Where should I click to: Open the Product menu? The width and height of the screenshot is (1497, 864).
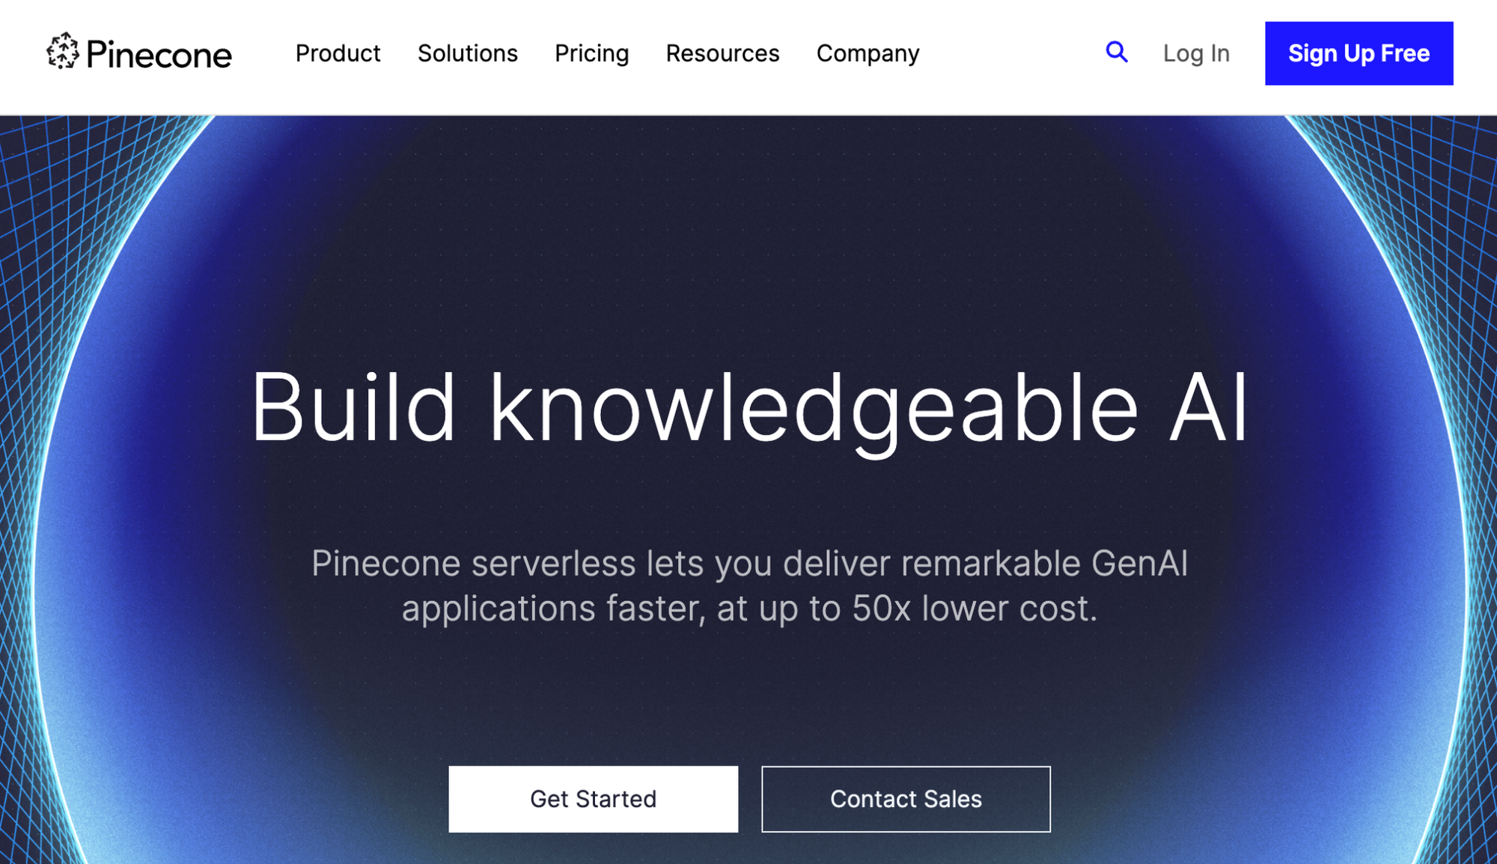[x=338, y=53]
